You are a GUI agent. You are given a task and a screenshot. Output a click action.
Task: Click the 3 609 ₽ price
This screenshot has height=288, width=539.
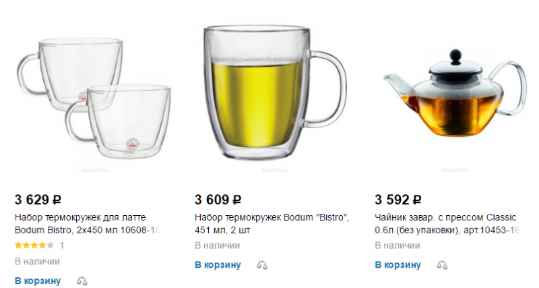click(218, 200)
